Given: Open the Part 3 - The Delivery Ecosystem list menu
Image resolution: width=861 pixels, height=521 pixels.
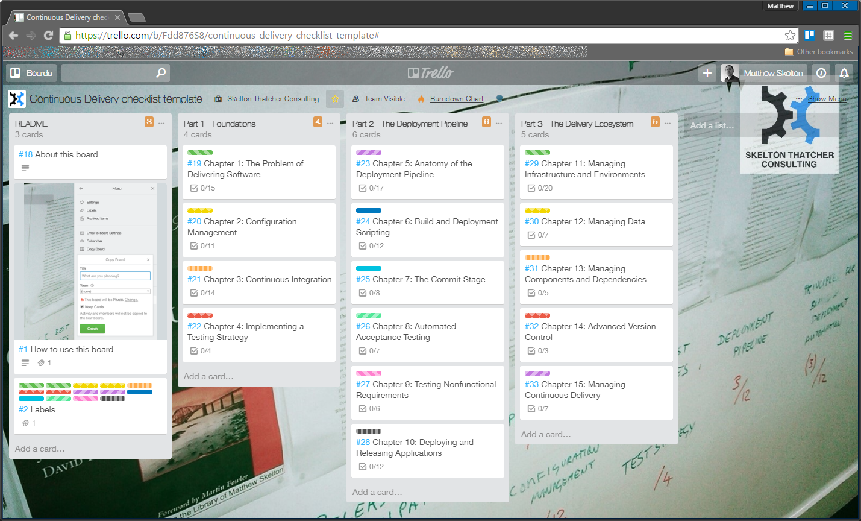Looking at the screenshot, I should (x=668, y=123).
